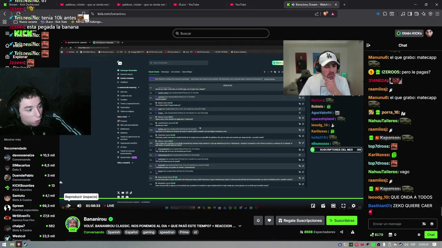The image size is (442, 248).
Task: Click the play button on the video player
Action: pyautogui.click(x=69, y=206)
